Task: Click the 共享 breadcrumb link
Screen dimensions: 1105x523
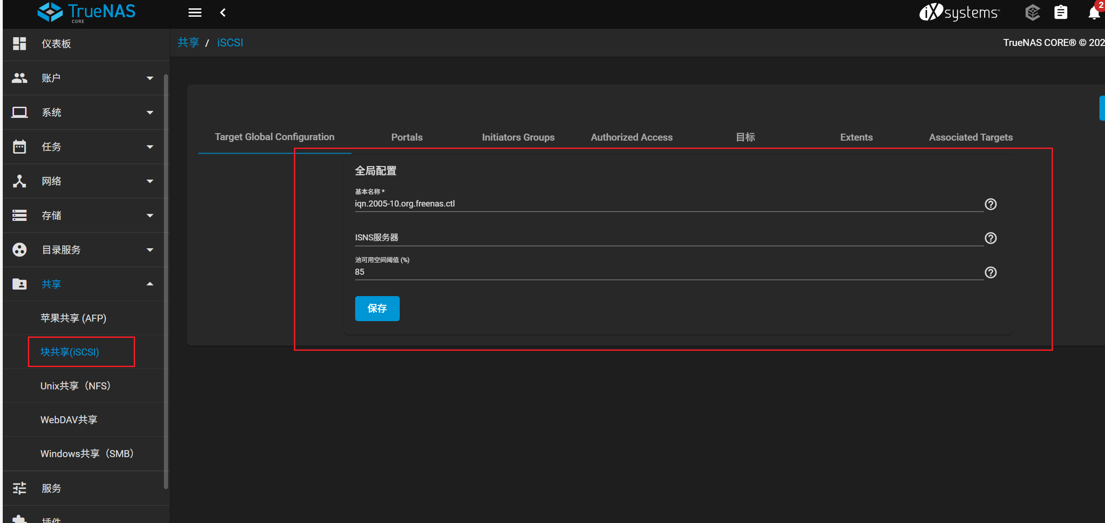Action: tap(188, 43)
